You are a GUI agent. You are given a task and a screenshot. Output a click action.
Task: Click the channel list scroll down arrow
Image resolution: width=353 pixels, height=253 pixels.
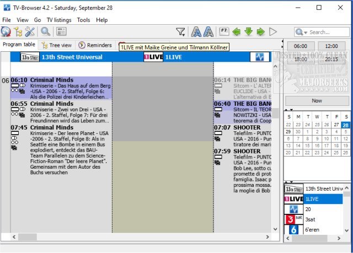tap(347, 230)
